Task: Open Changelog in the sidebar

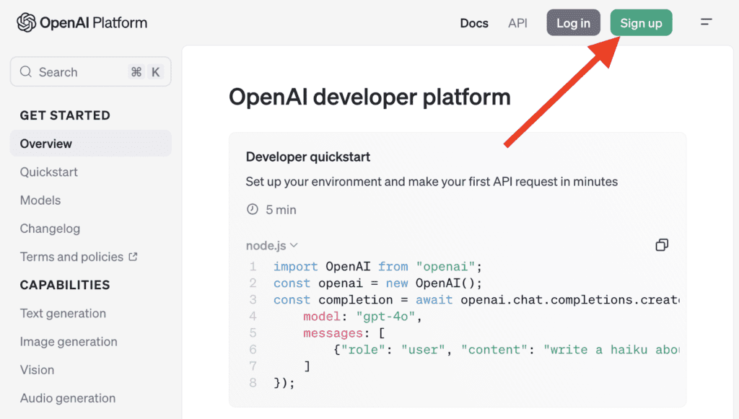Action: [50, 229]
